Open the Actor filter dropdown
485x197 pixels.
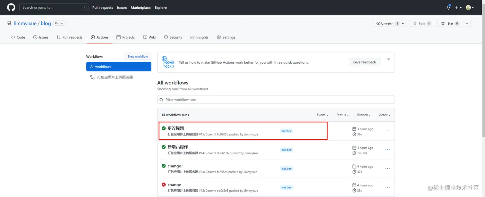coord(385,115)
